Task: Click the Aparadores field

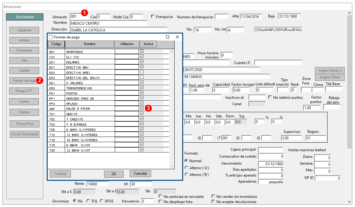Action: point(271,182)
